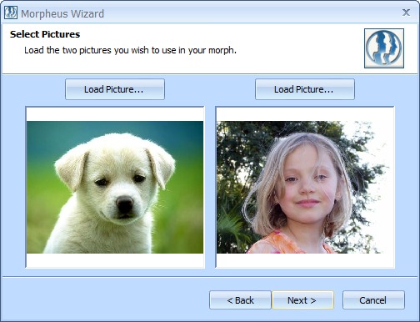Viewport: 420px width, 322px height.
Task: Select the puppy picture preview
Action: [115, 187]
